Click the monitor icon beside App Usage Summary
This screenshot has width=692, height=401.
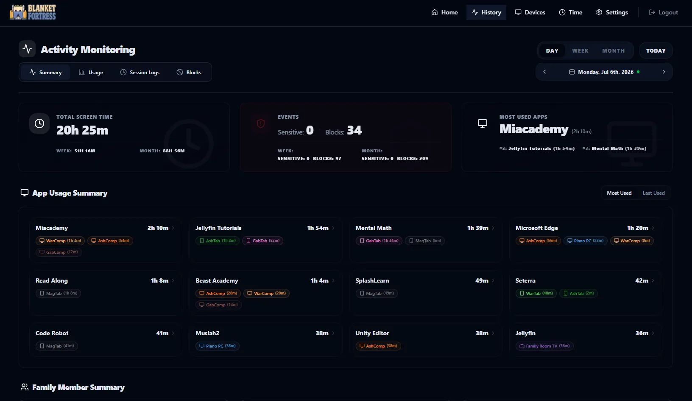coord(25,193)
